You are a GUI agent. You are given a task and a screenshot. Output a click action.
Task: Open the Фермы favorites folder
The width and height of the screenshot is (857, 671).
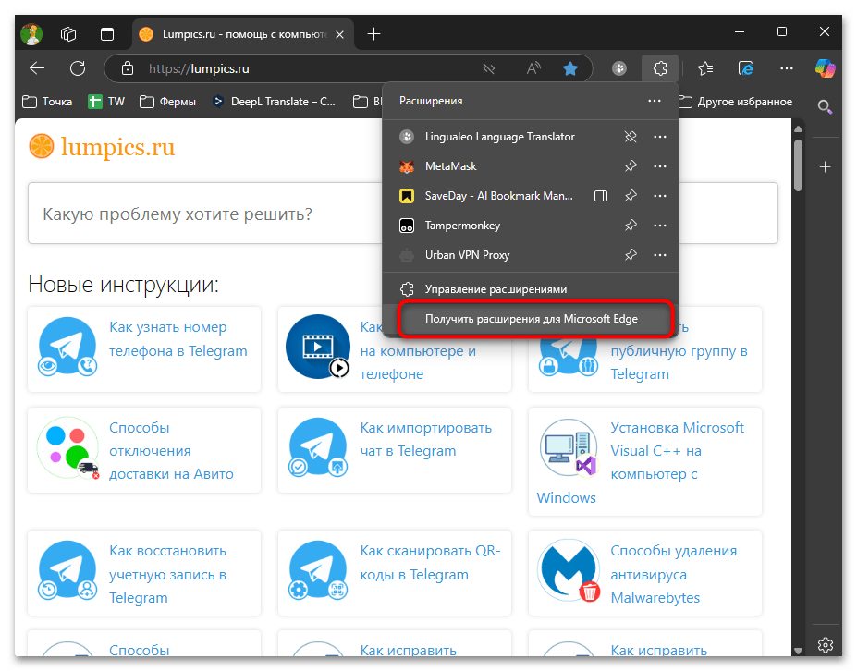167,102
